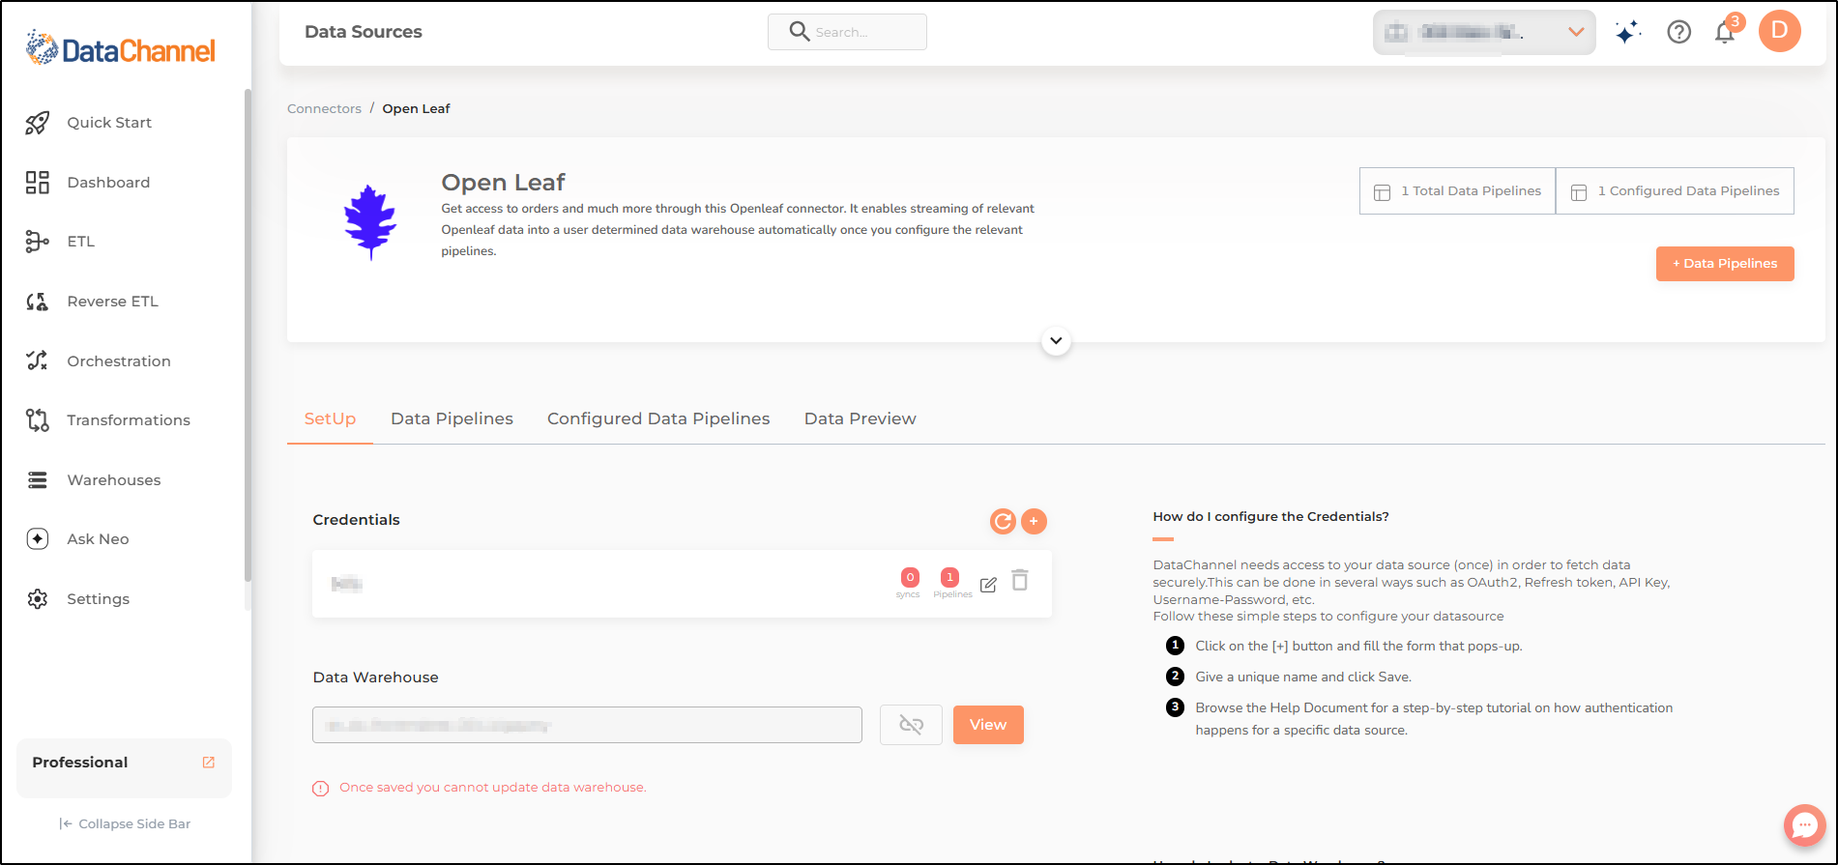Select the ETL icon in sidebar

(x=38, y=242)
